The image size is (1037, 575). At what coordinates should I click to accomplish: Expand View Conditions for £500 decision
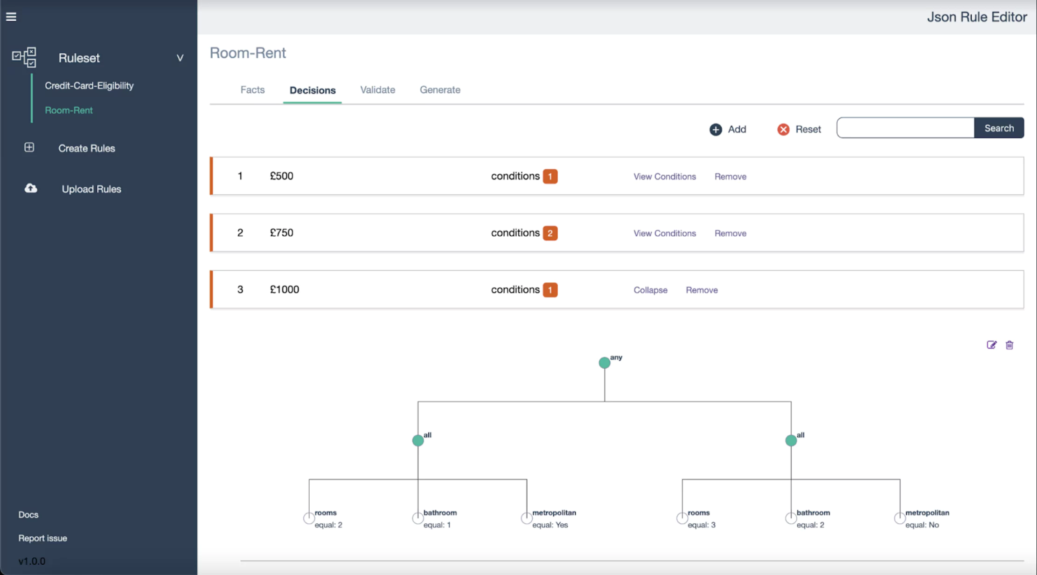click(664, 177)
